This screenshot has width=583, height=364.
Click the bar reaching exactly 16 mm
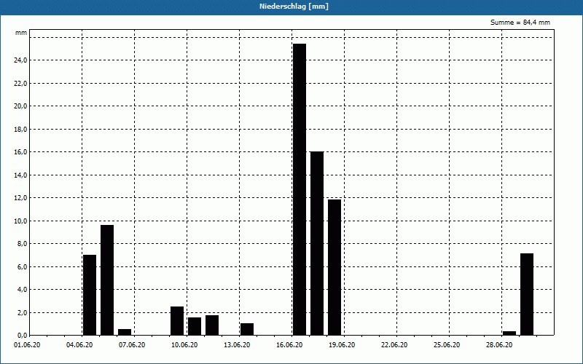pyautogui.click(x=317, y=243)
